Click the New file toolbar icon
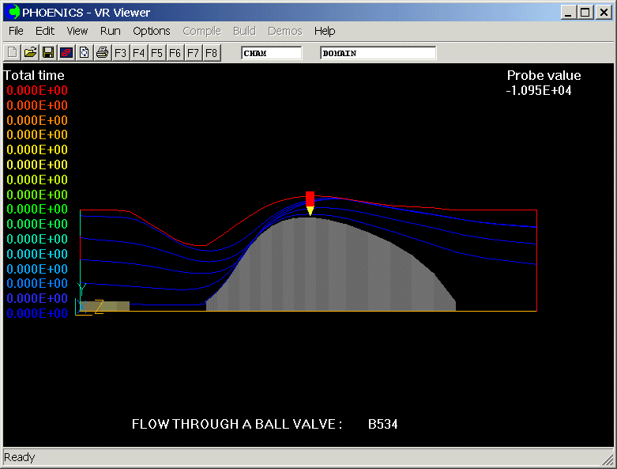Viewport: 617px width, 469px height. (x=12, y=53)
